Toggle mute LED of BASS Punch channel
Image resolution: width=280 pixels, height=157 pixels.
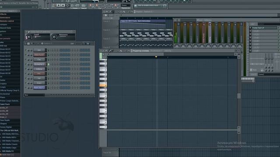click(x=26, y=55)
